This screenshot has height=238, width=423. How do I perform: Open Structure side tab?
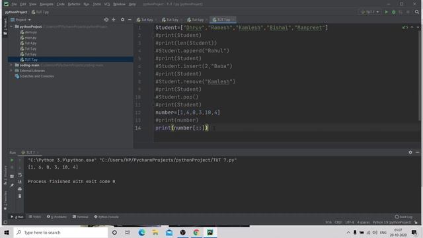tap(5, 175)
